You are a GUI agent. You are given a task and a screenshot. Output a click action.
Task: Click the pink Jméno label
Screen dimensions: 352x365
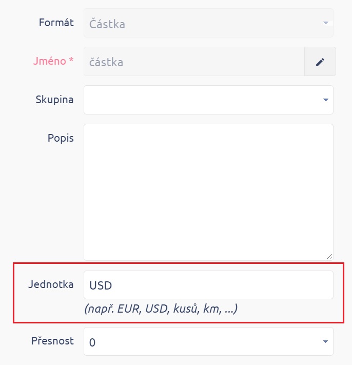coord(50,61)
